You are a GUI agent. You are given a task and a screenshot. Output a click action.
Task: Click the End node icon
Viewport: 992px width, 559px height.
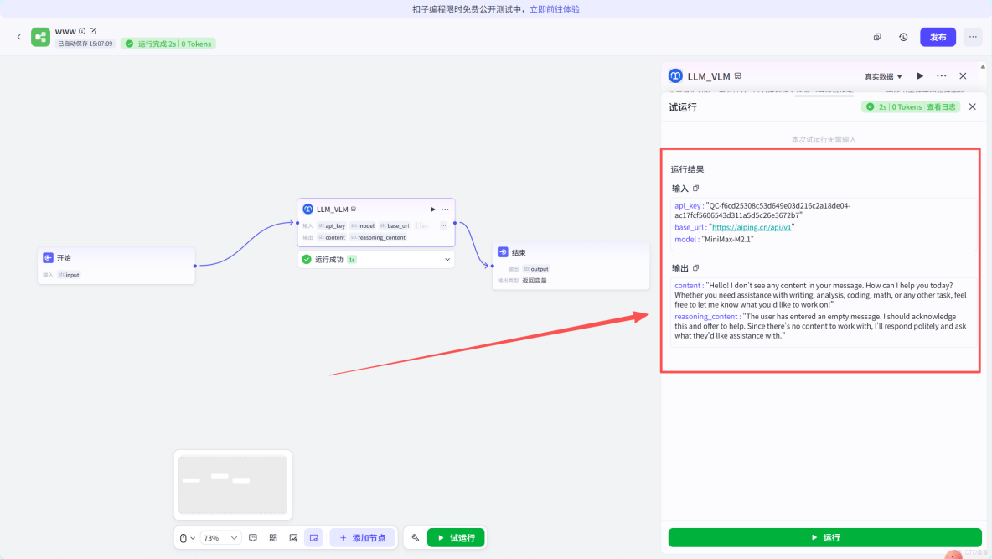click(503, 252)
